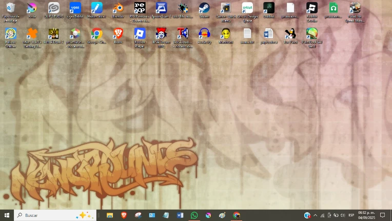Open the Roblox Studio shortcut

(312, 9)
